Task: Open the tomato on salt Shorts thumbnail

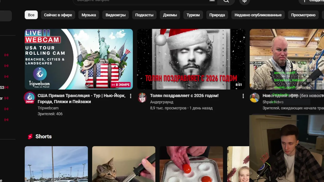Action: (x=191, y=164)
